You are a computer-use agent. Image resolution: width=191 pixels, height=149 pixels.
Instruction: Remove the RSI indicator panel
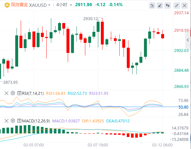click(6, 93)
